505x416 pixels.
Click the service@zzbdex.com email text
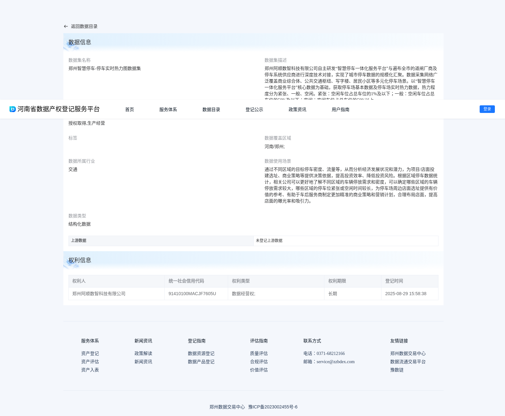[336, 362]
